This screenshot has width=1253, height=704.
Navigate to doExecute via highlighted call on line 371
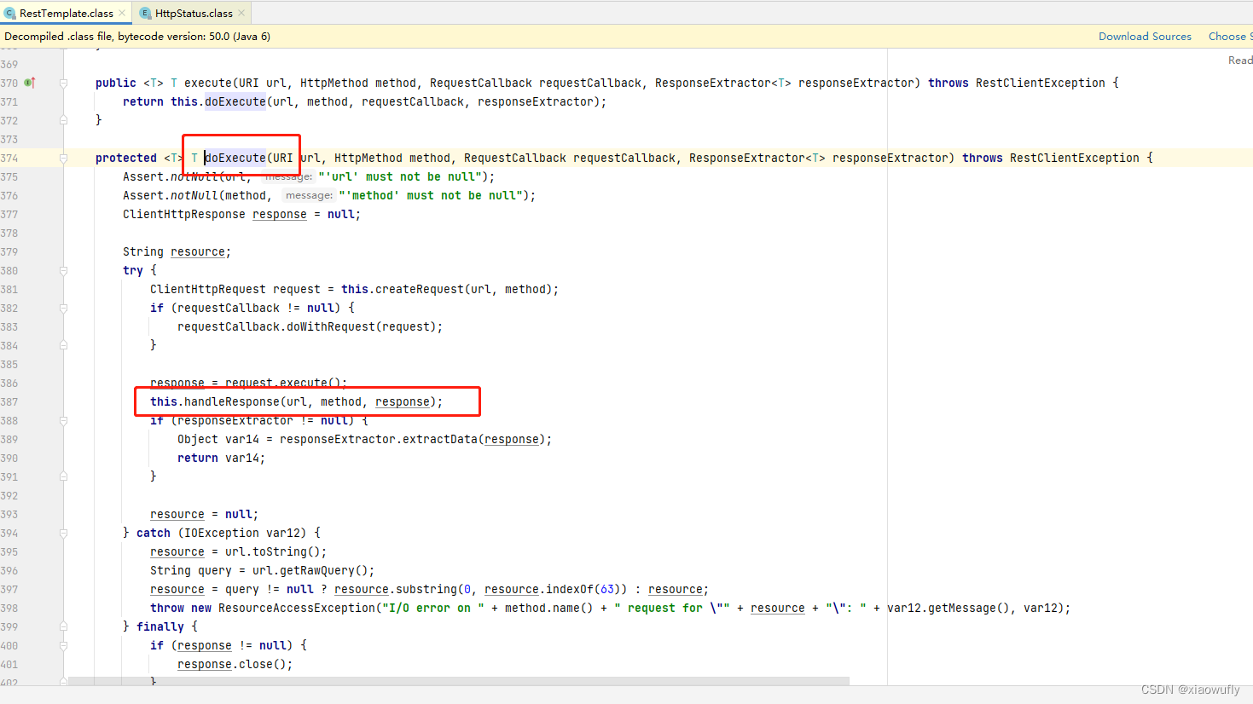tap(234, 101)
